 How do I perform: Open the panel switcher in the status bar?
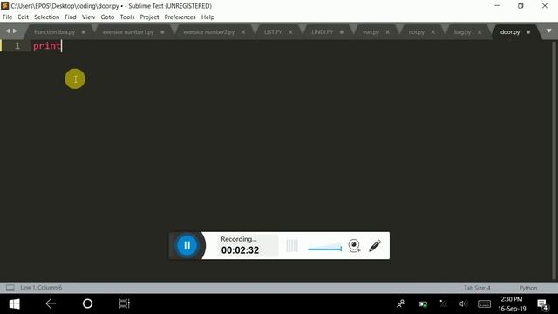click(10, 288)
